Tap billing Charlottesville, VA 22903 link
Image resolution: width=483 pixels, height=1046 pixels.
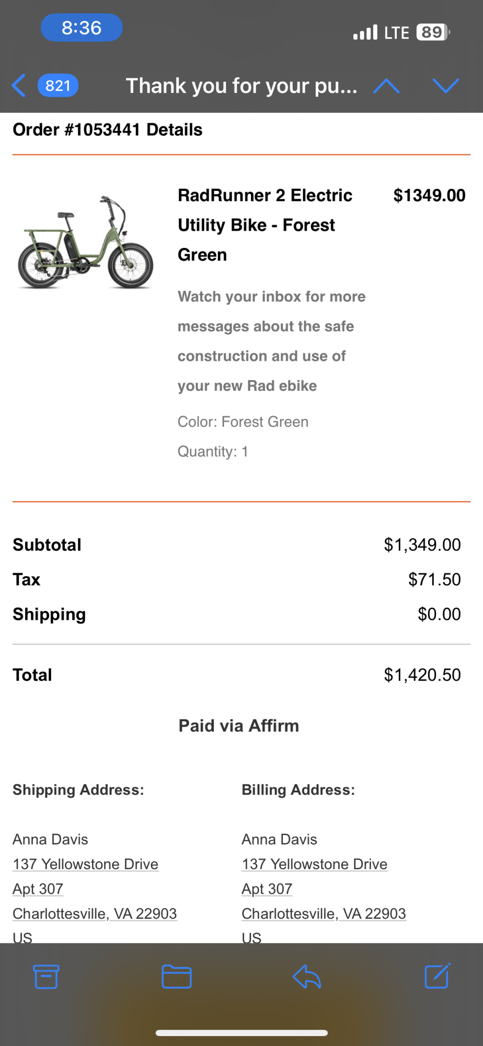pyautogui.click(x=324, y=914)
